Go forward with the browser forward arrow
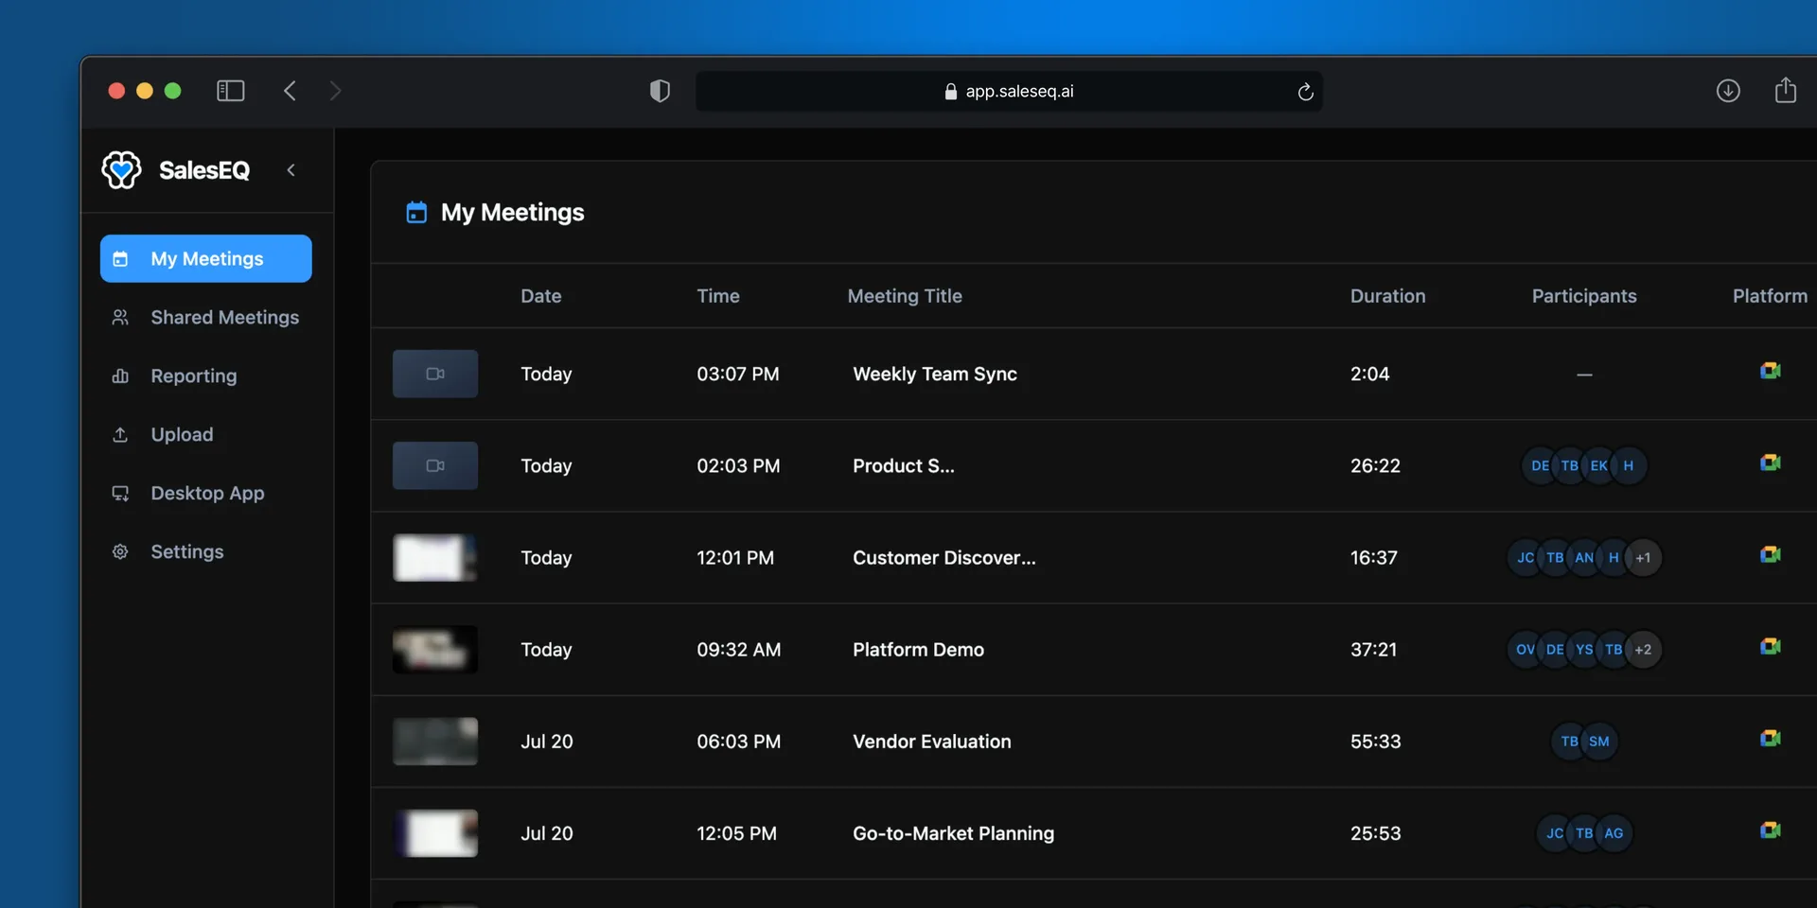The height and width of the screenshot is (908, 1817). click(335, 91)
